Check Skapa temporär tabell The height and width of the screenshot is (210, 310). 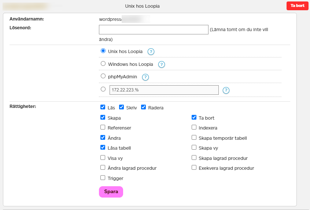coord(194,138)
